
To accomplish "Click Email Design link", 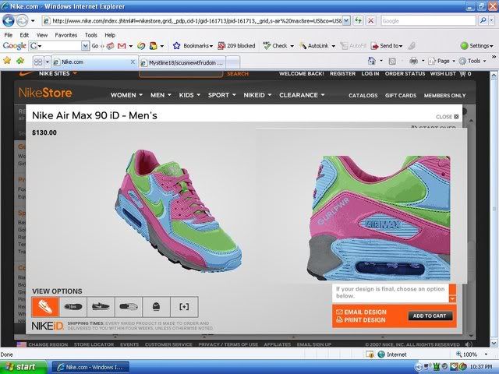I will 361,312.
